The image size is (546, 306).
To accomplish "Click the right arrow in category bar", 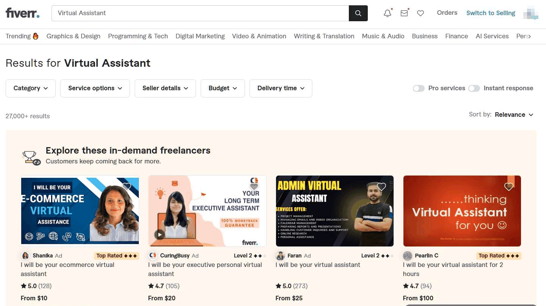I will pyautogui.click(x=529, y=36).
